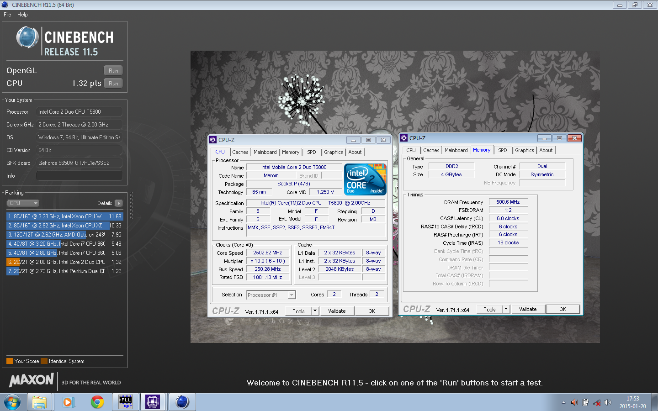Screen dimensions: 658x411
Task: Click Tools button in left CPU-Z
Action: pos(298,311)
